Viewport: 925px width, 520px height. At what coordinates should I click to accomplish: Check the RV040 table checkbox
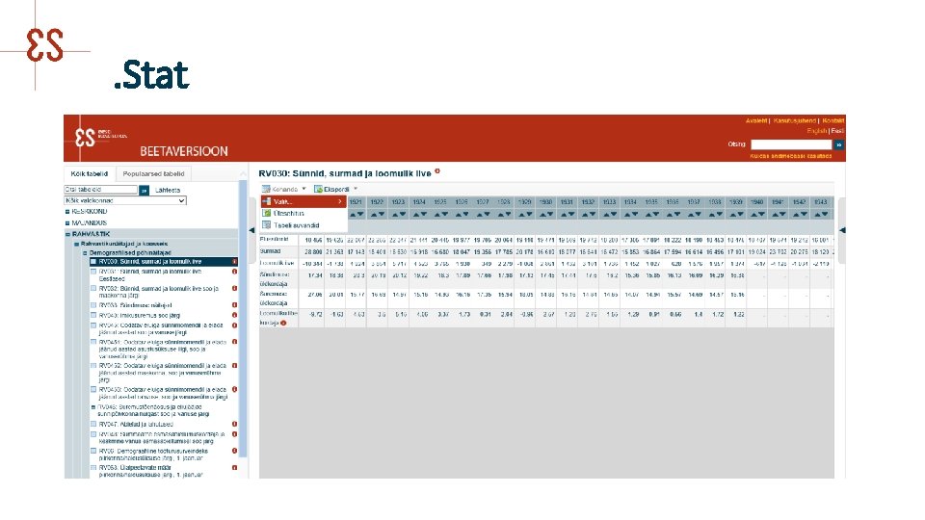tap(93, 316)
